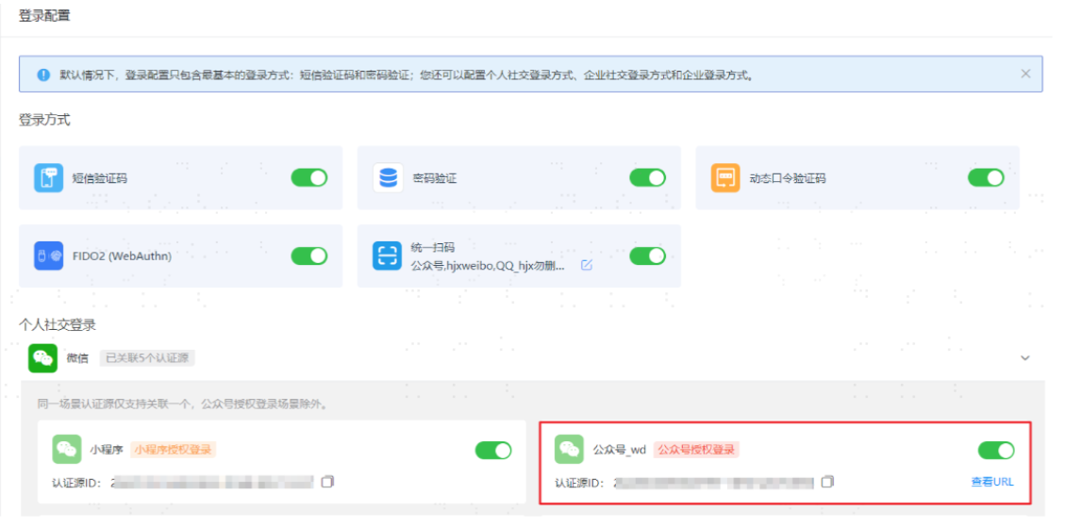Click the 公众号授权登录 tag
Image resolution: width=1065 pixels, height=528 pixels.
pyautogui.click(x=696, y=450)
